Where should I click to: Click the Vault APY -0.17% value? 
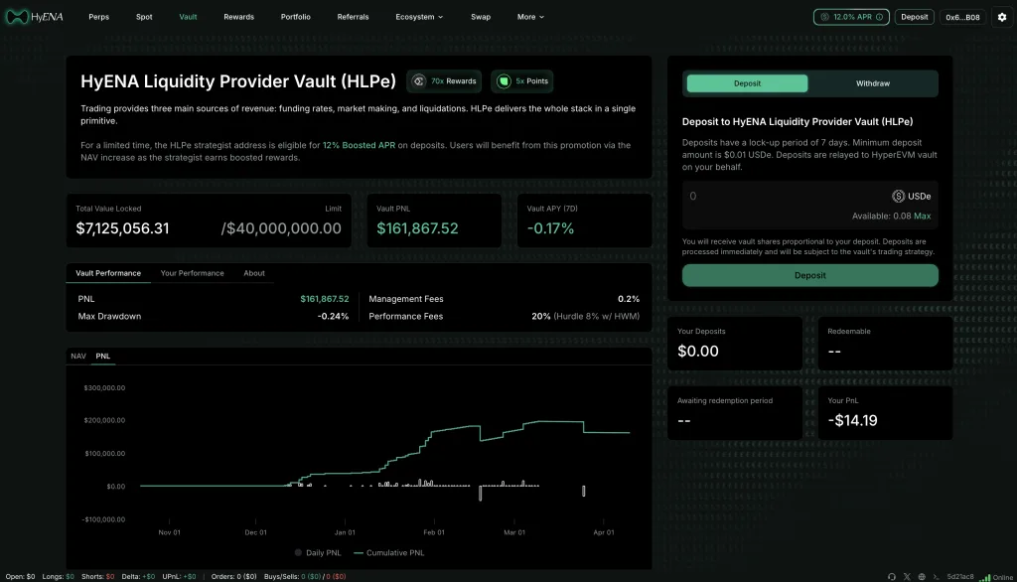click(x=550, y=228)
